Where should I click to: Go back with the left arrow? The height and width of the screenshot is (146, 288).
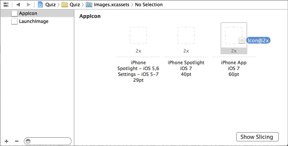click(x=18, y=5)
